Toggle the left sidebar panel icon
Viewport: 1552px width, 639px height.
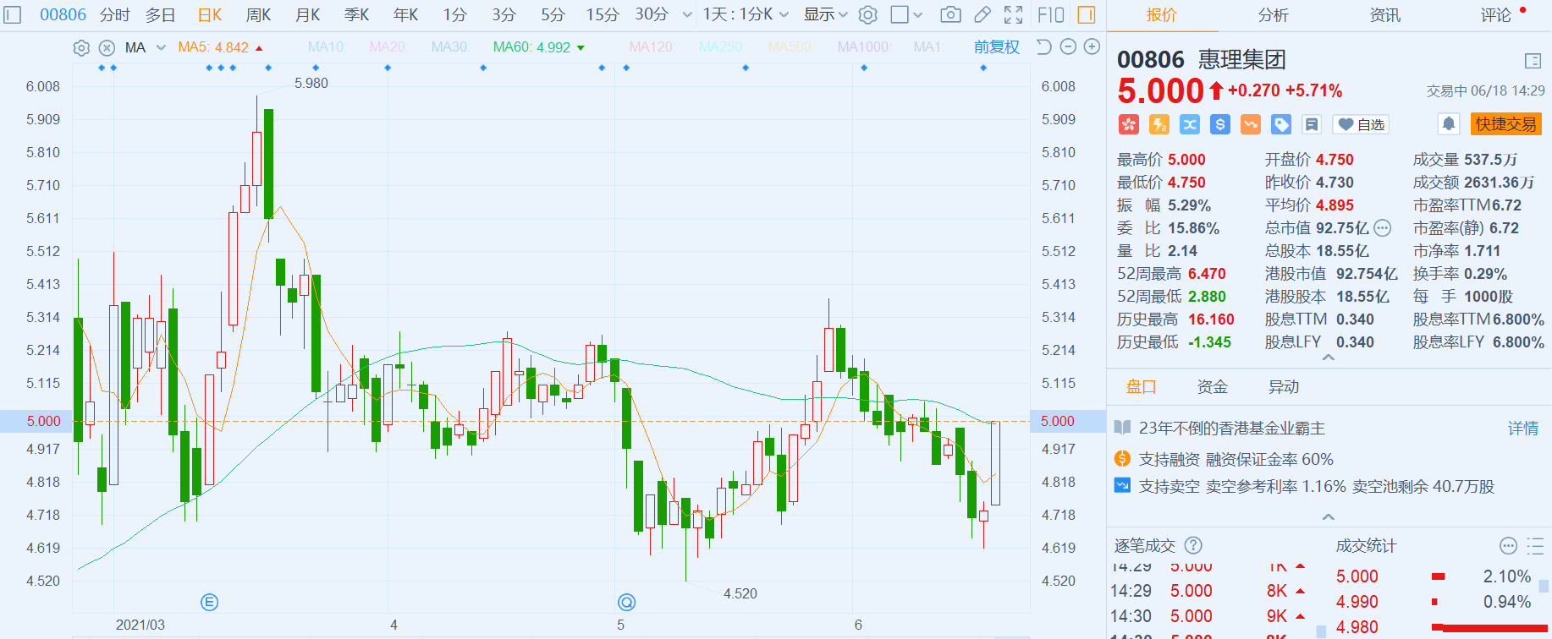pos(12,15)
